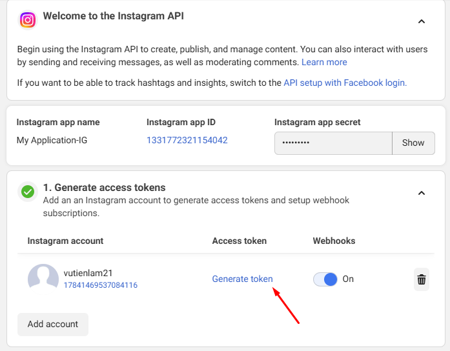Turn off the Webhooks toggle switch

[x=325, y=279]
